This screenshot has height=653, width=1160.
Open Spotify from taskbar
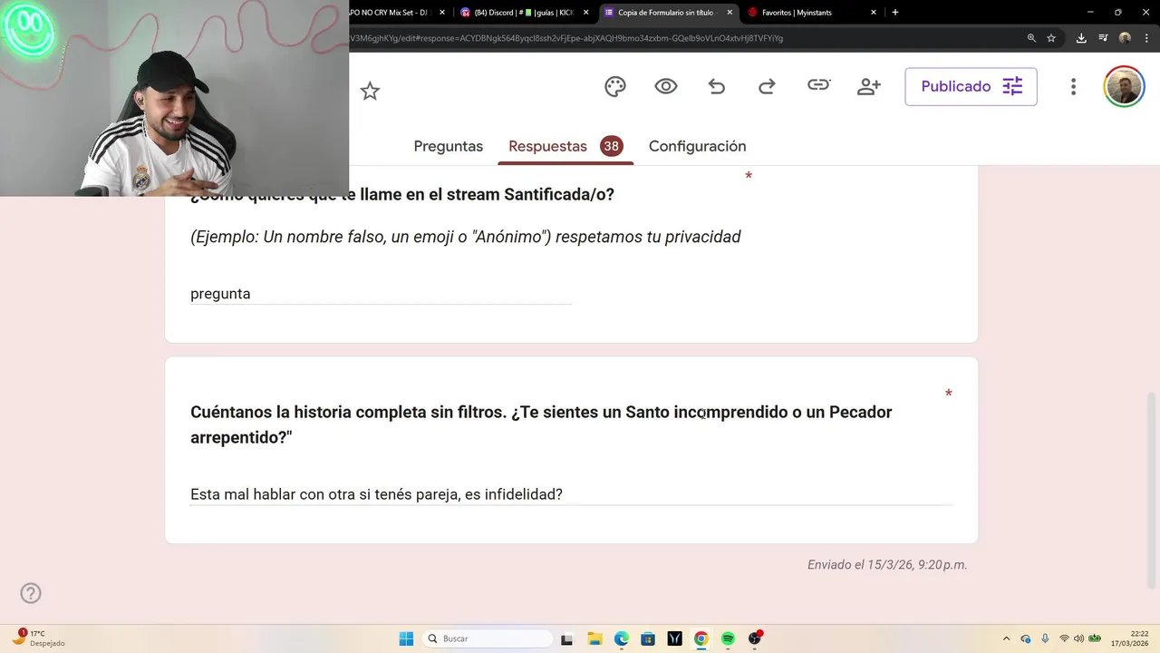(728, 638)
